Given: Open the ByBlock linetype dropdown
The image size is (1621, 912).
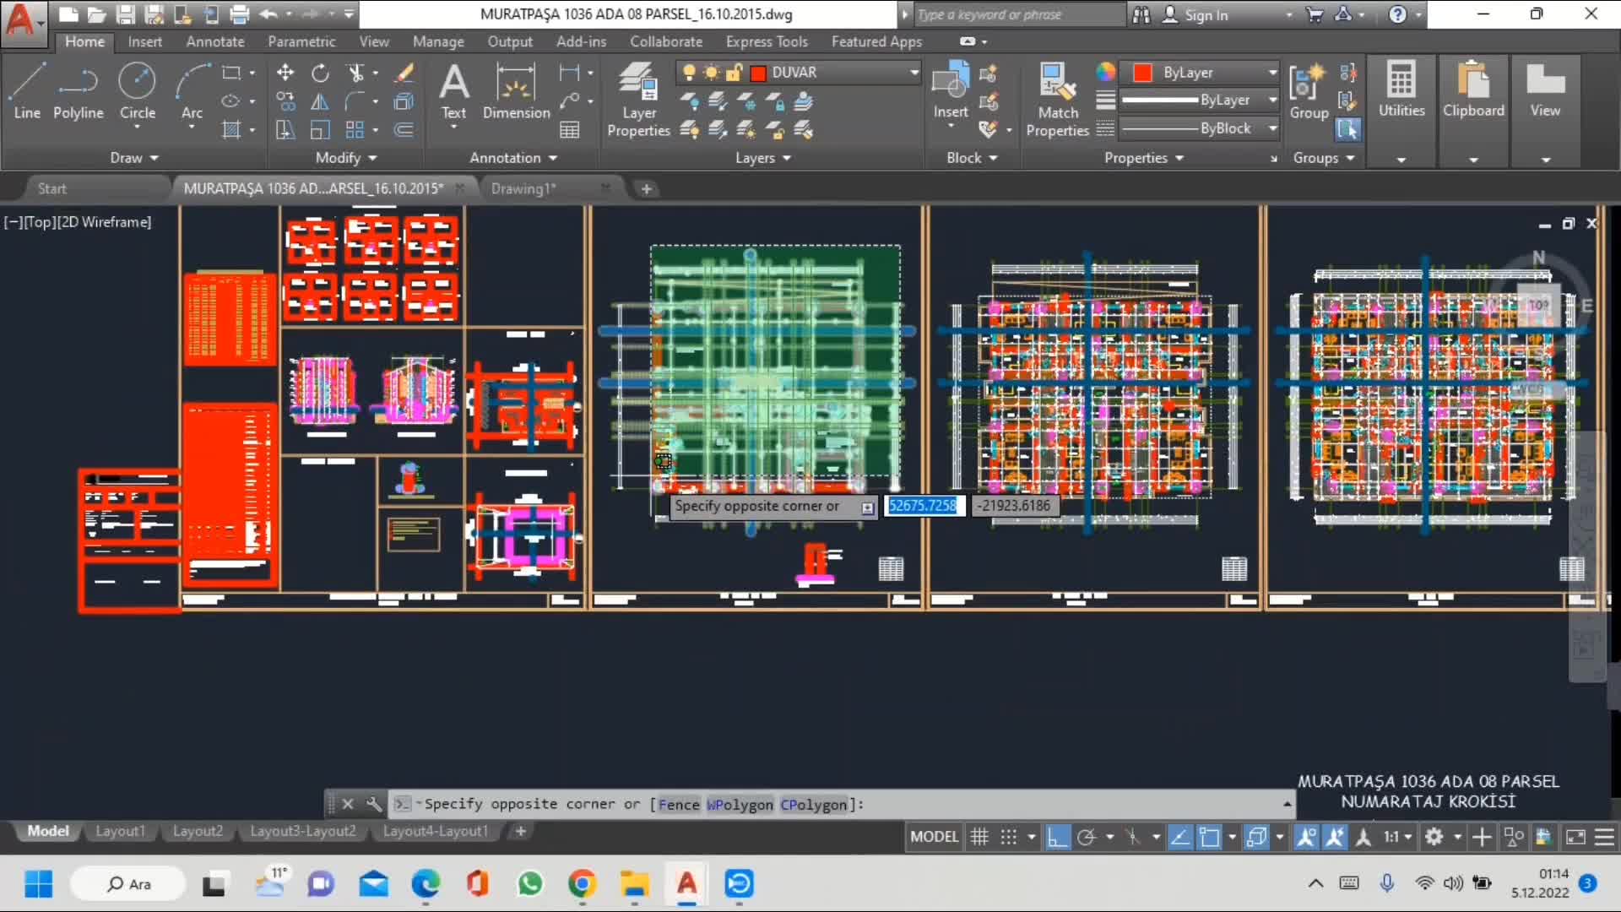Looking at the screenshot, I should coord(1272,128).
